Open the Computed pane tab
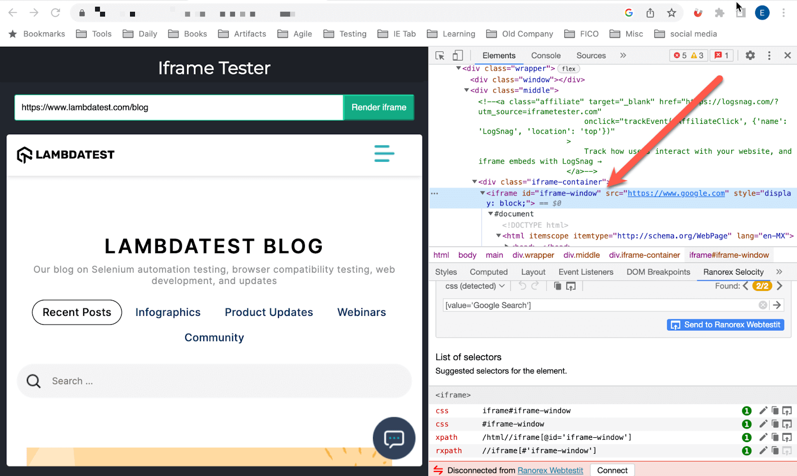 pyautogui.click(x=489, y=272)
